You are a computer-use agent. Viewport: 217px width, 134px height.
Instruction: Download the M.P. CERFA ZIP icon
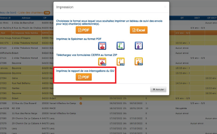tap(139, 61)
